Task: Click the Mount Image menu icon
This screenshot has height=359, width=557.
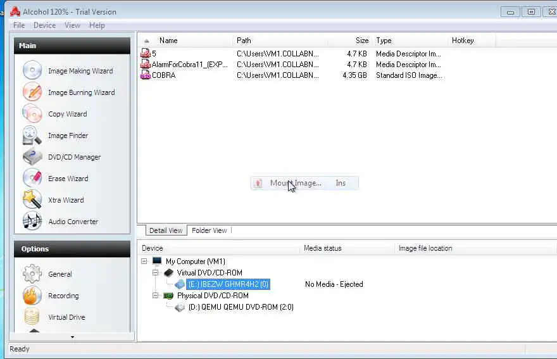Action: (x=259, y=183)
